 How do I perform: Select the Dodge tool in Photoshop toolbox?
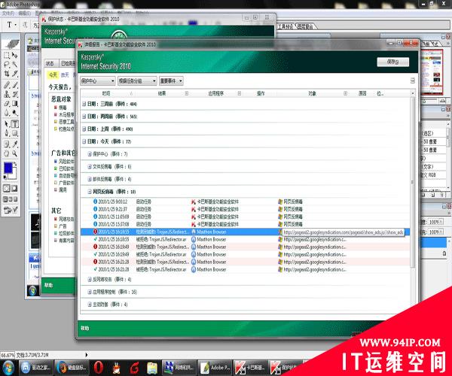[15, 113]
